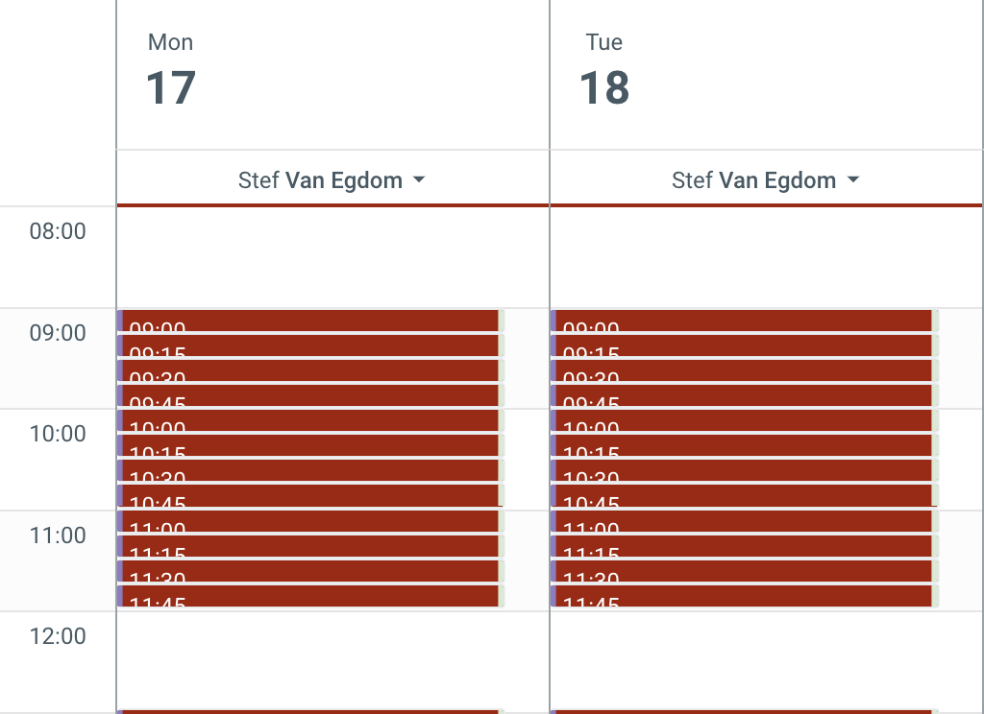The image size is (984, 714).
Task: Select Monday's 10:00 appointment slot
Action: tap(309, 420)
